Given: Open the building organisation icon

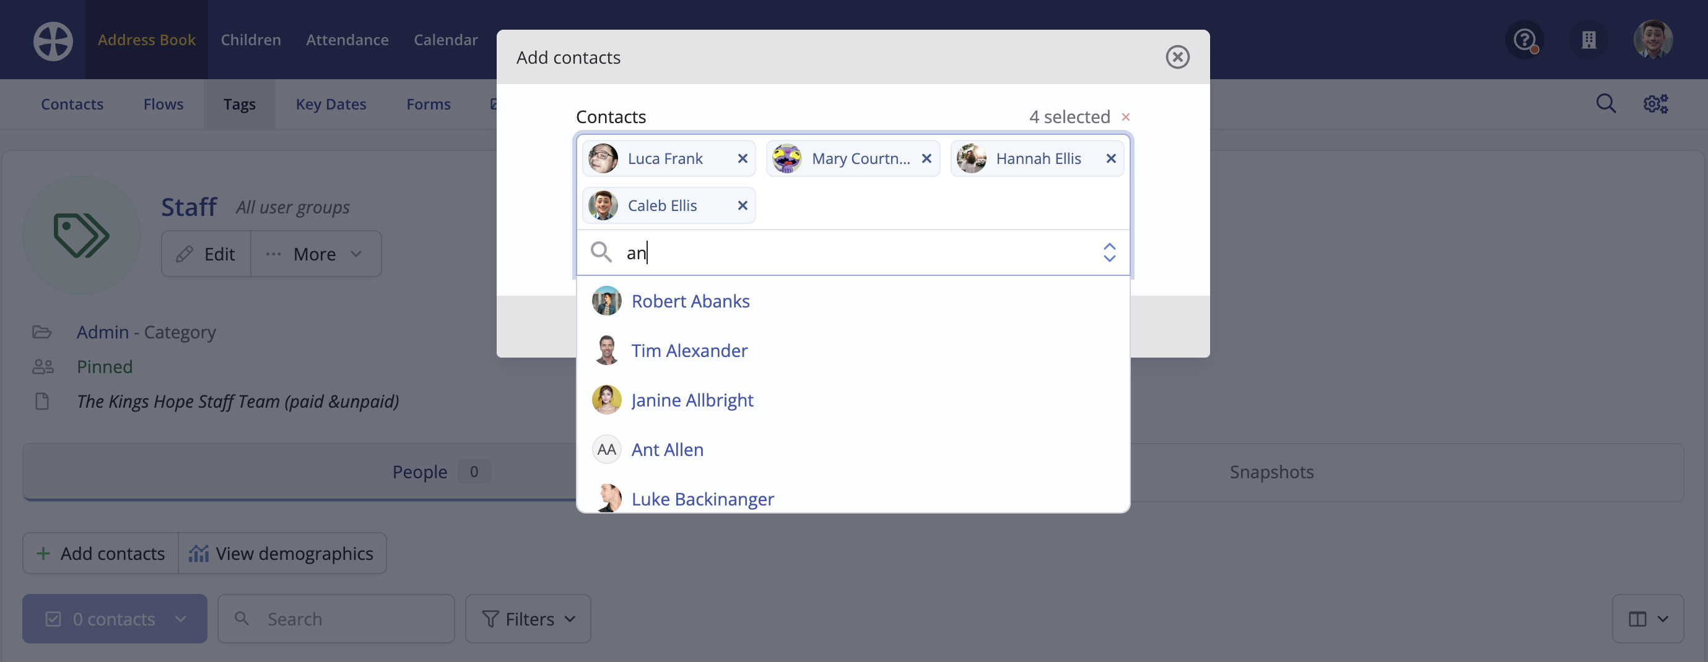Looking at the screenshot, I should pyautogui.click(x=1588, y=40).
